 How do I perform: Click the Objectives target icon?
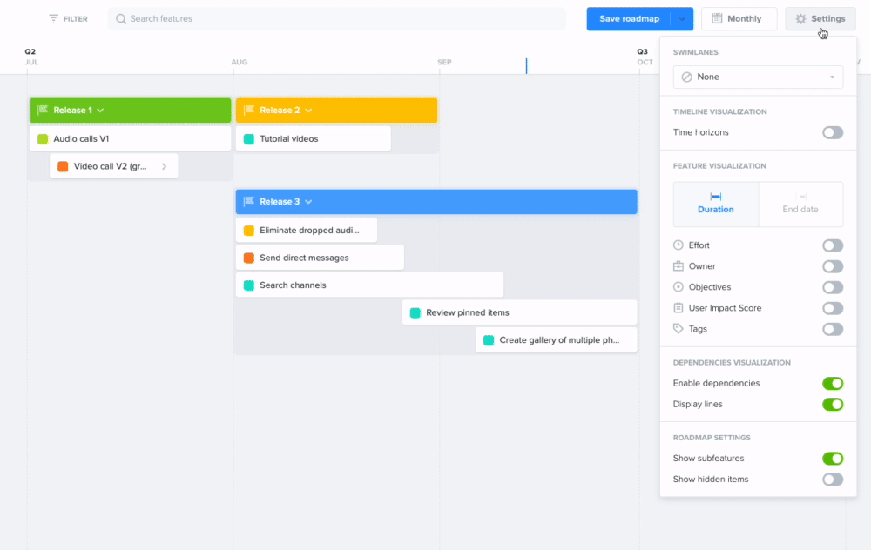[x=679, y=287]
